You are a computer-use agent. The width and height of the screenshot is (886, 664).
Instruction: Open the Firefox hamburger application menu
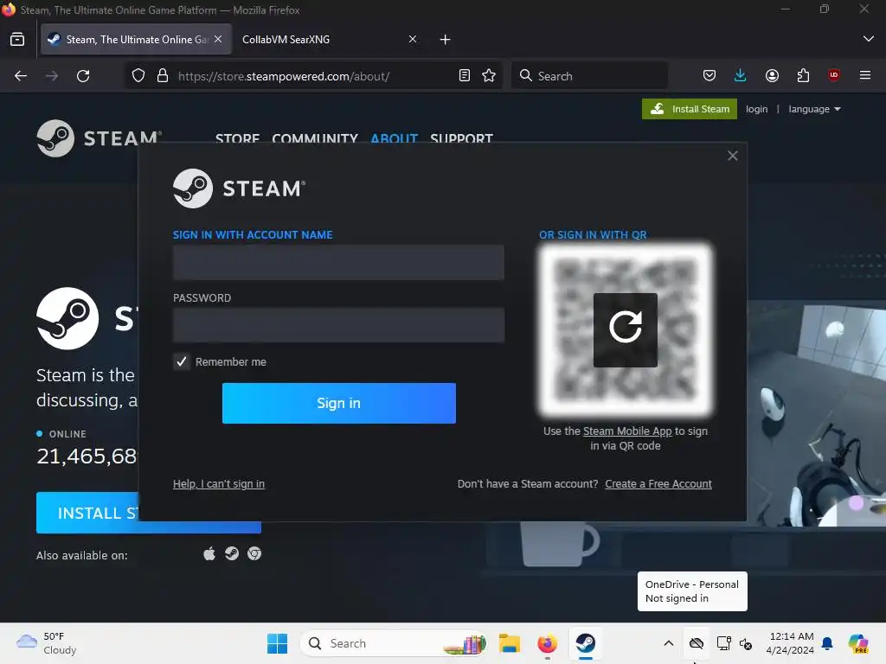(x=865, y=75)
